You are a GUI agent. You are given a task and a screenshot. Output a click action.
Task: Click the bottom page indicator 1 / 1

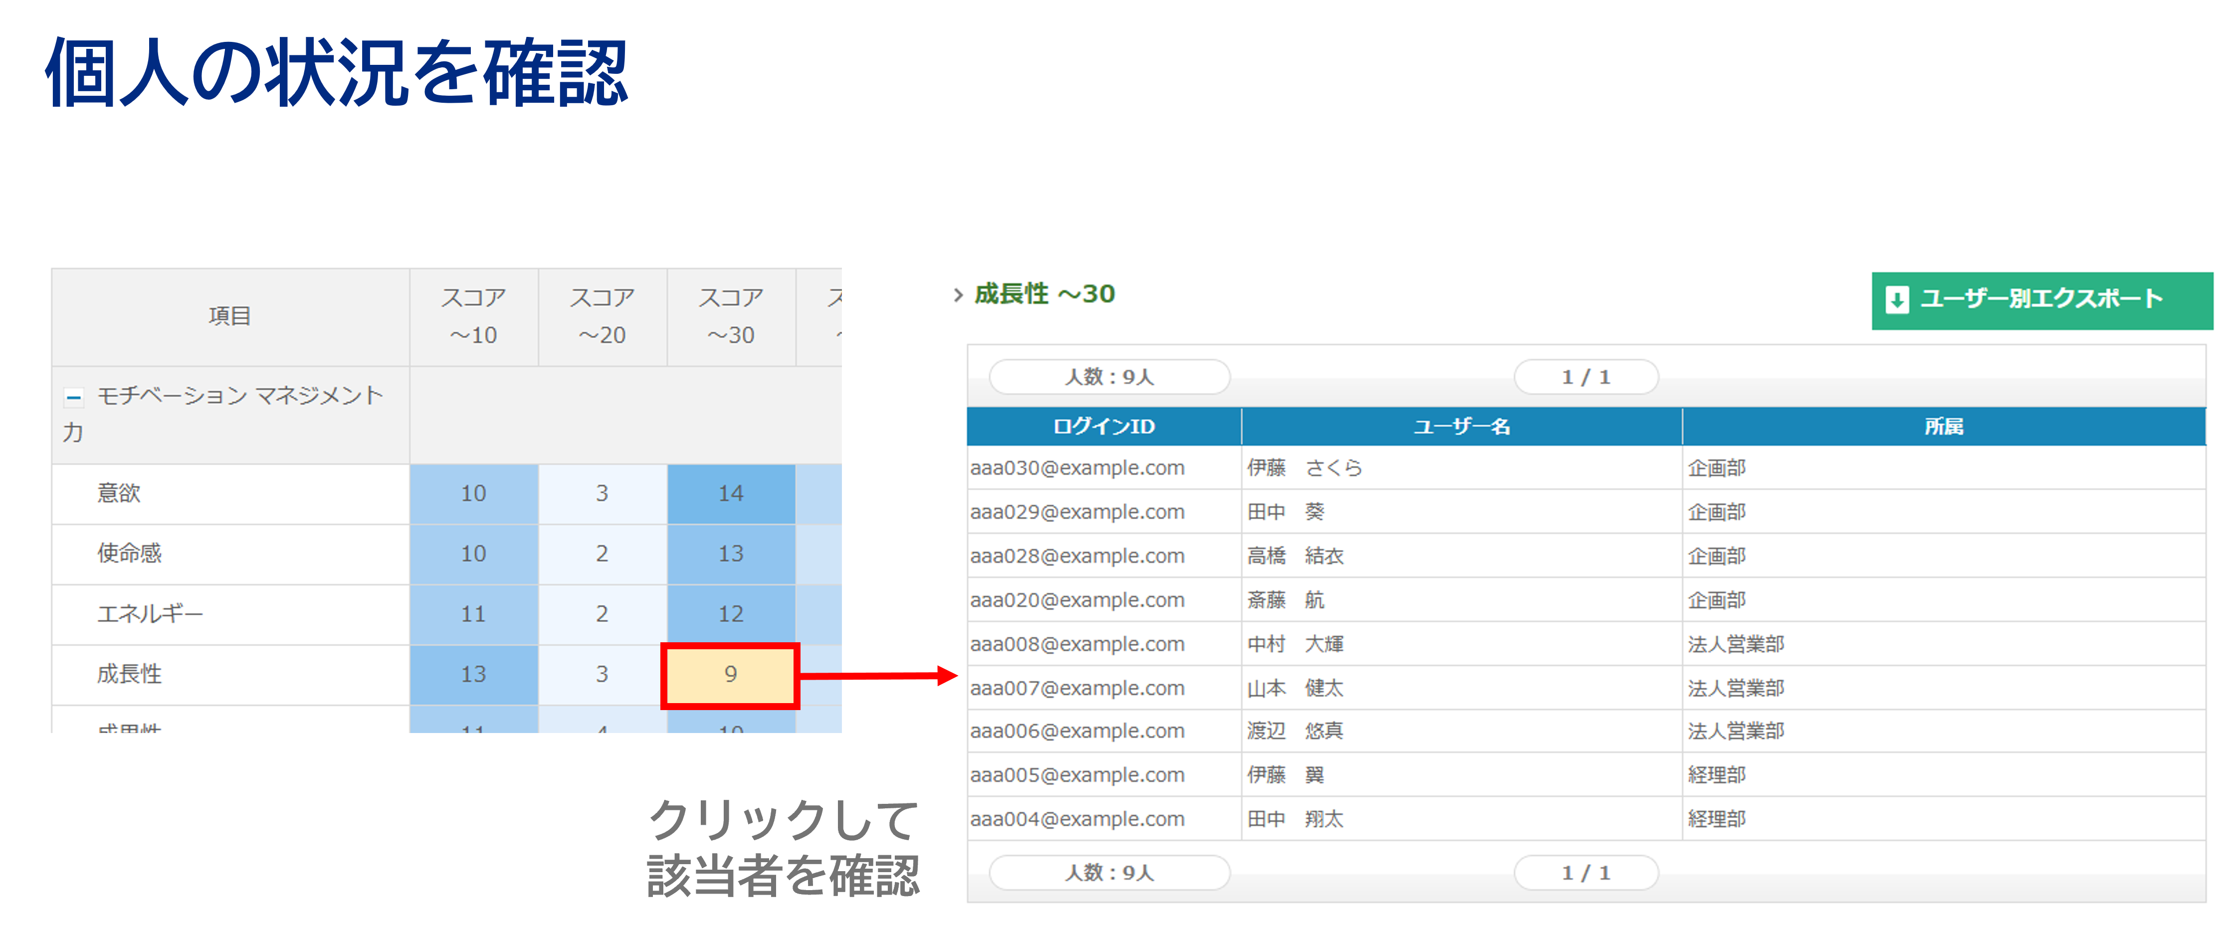pos(1586,873)
